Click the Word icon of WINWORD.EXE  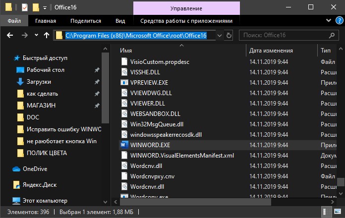124,145
